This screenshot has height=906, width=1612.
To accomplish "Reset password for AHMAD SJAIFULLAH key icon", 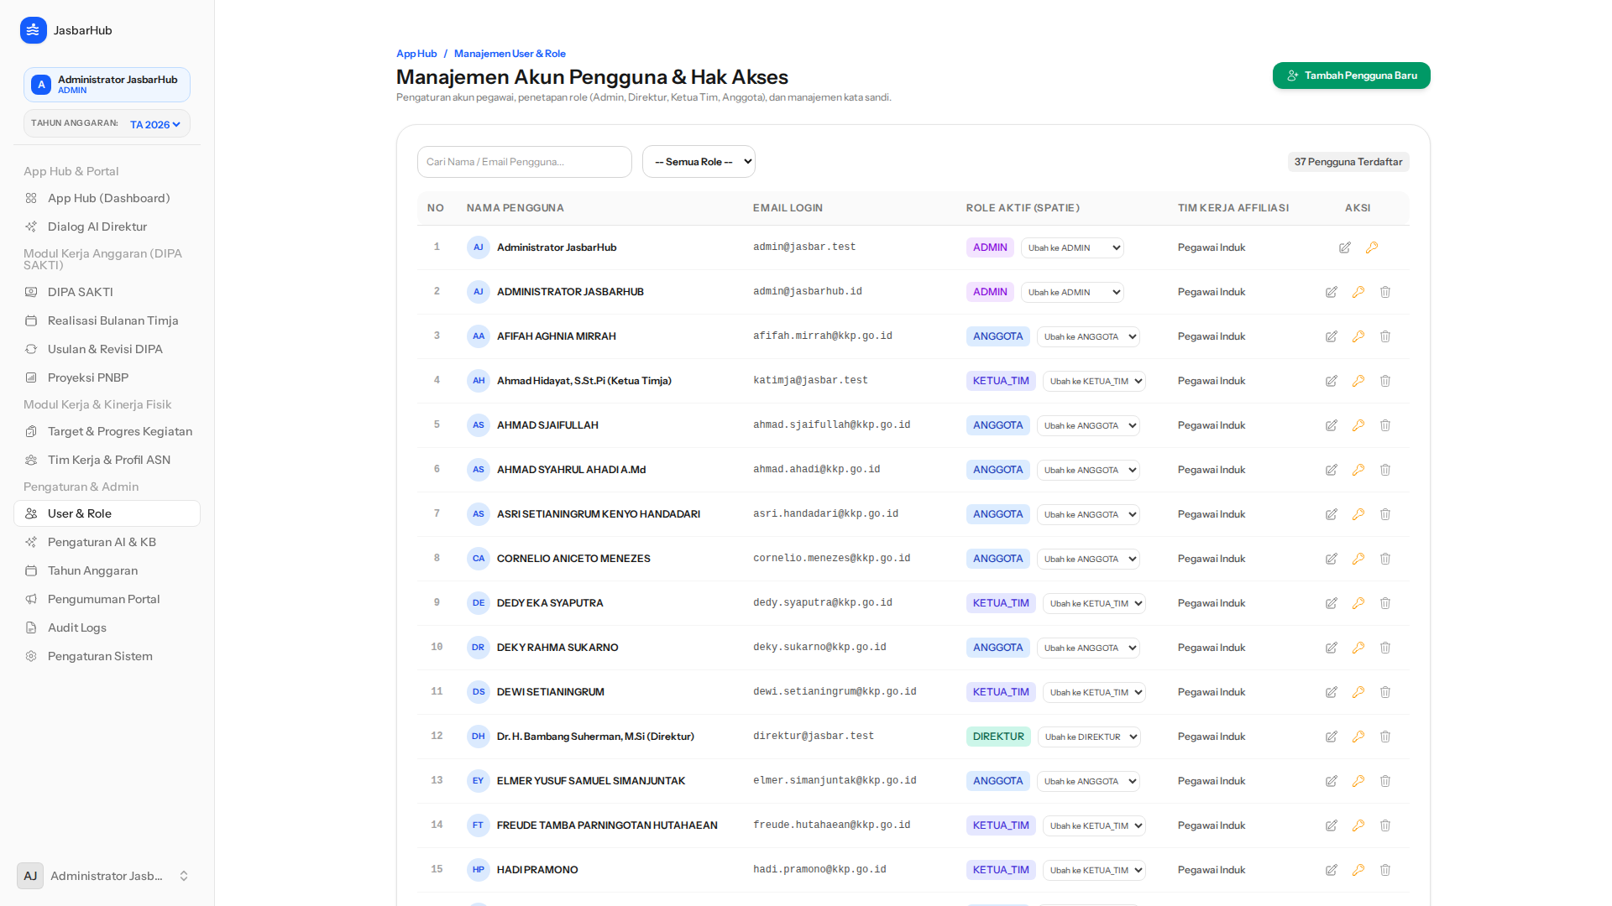I will [x=1358, y=425].
